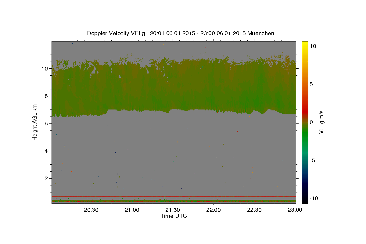Click the height tick label 8

pos(47,96)
